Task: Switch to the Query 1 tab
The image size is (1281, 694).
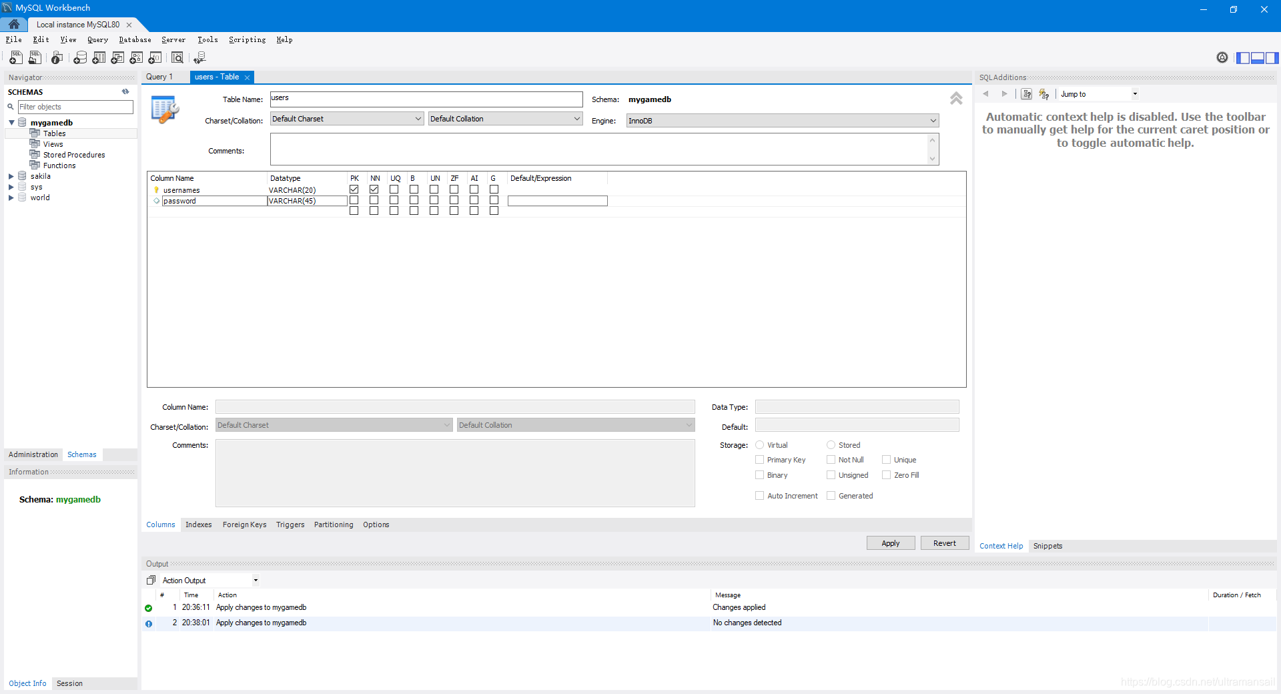Action: [159, 77]
